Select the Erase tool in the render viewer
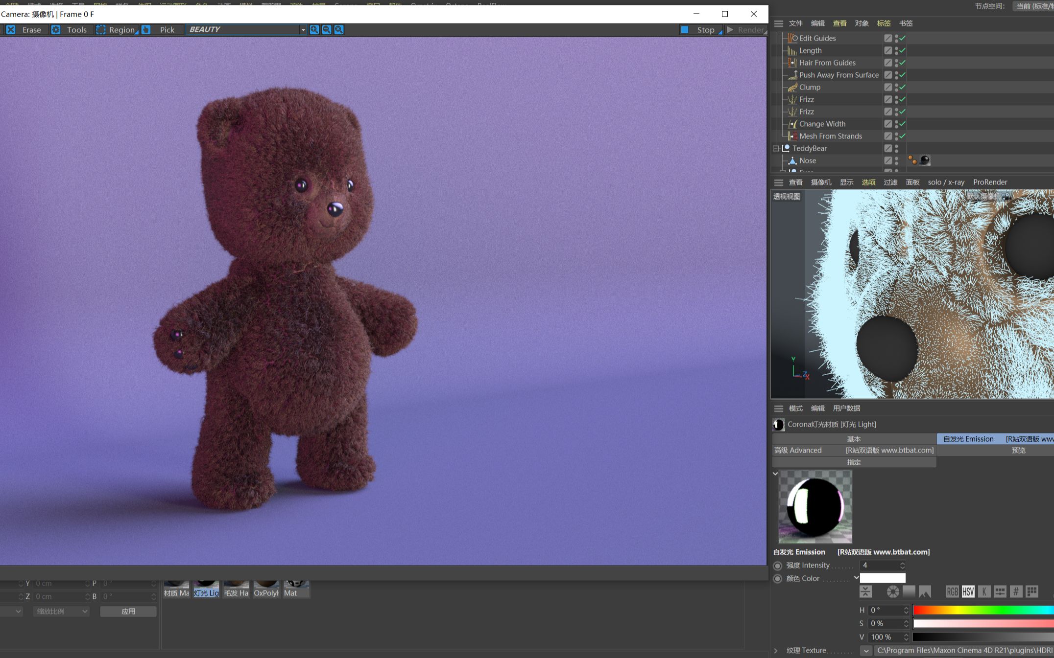This screenshot has height=658, width=1054. click(31, 30)
